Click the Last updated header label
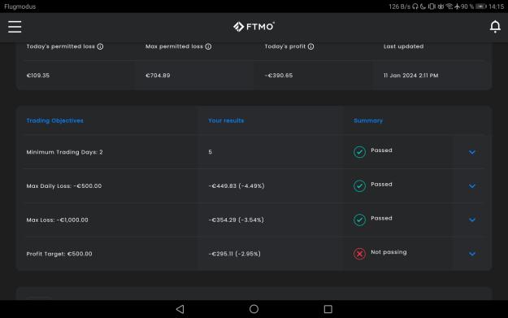This screenshot has width=508, height=318. pyautogui.click(x=403, y=46)
